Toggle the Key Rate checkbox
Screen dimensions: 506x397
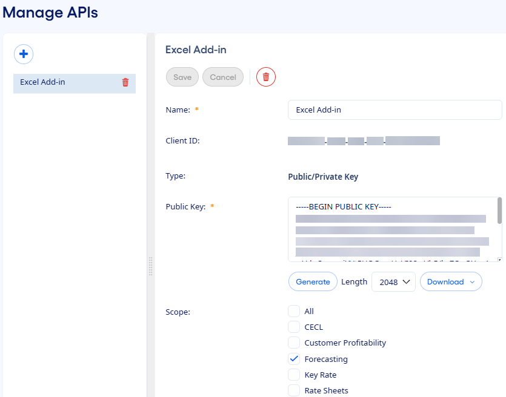pyautogui.click(x=294, y=375)
